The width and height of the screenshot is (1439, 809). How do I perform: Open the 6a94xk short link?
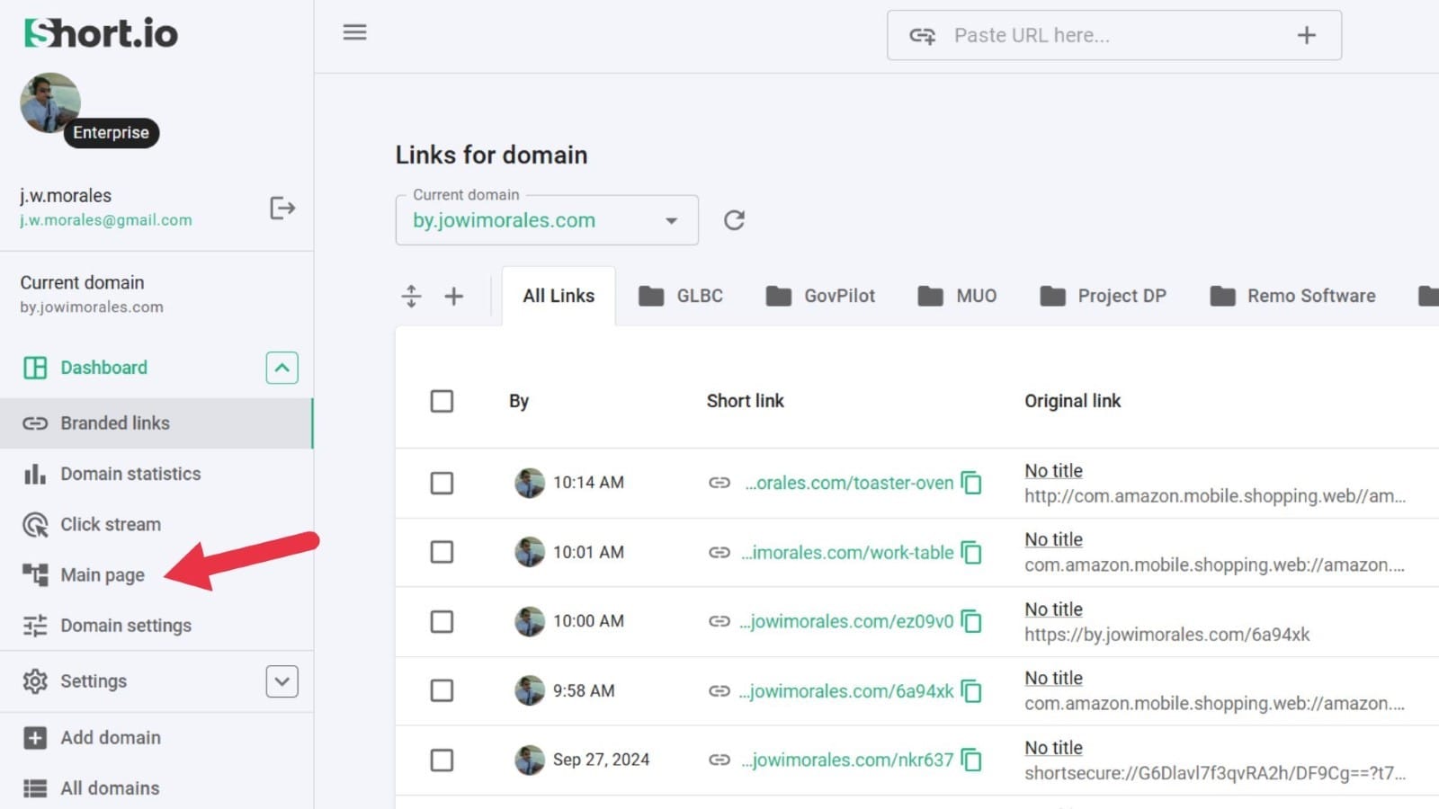(x=846, y=690)
